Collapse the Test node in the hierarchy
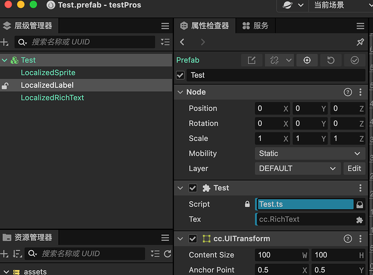The height and width of the screenshot is (275, 373). click(x=4, y=60)
